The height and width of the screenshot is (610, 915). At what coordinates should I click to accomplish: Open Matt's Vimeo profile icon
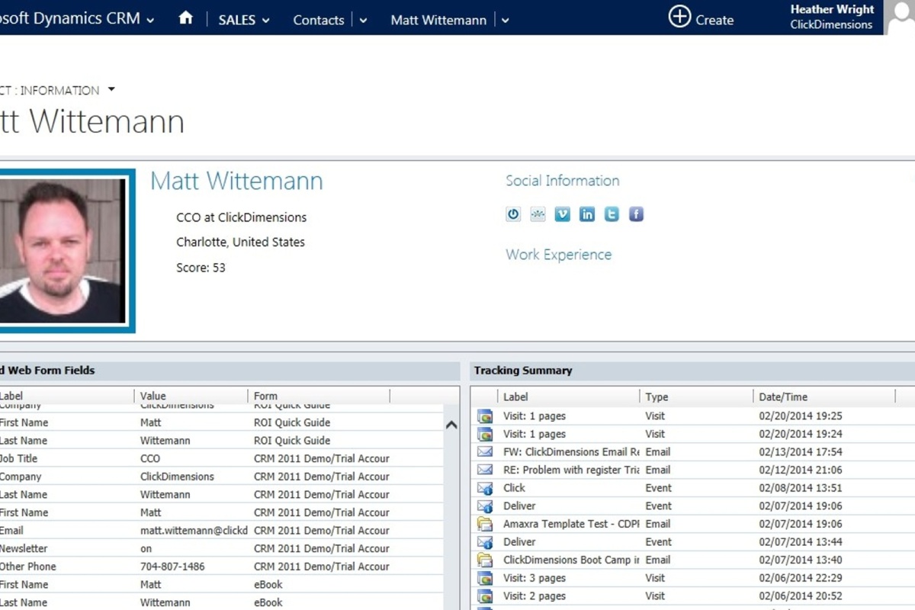(563, 214)
